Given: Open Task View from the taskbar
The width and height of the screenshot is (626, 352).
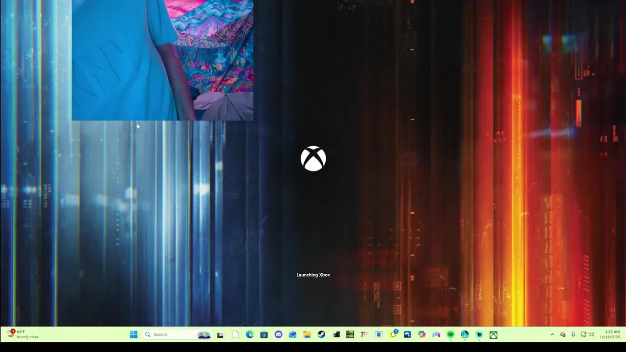Looking at the screenshot, I should tap(221, 335).
